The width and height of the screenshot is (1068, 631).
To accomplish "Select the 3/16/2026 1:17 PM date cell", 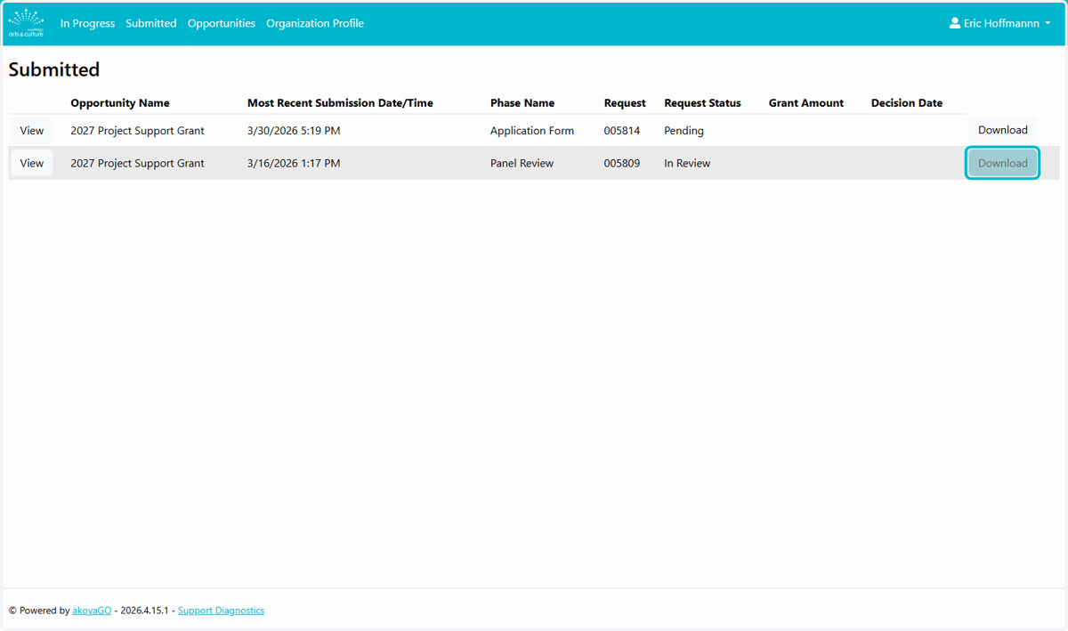I will 294,164.
